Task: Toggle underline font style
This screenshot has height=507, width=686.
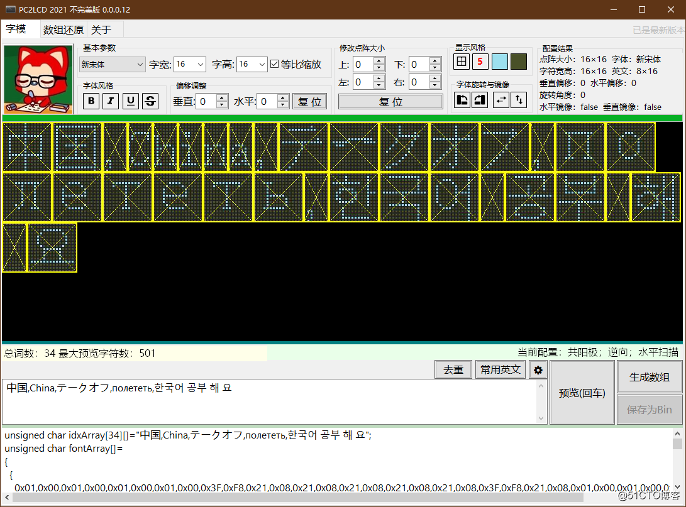Action: [130, 101]
